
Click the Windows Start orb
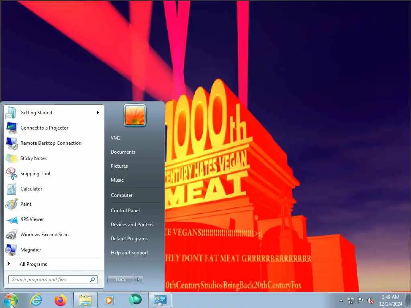[11, 300]
